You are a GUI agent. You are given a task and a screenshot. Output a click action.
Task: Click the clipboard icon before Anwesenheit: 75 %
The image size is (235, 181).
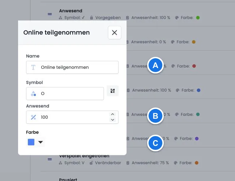coord(128,163)
